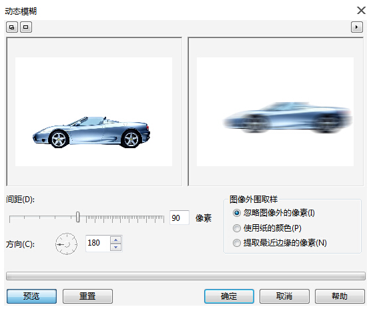Confirm with the 确定 button
The width and height of the screenshot is (375, 309).
pos(229,296)
